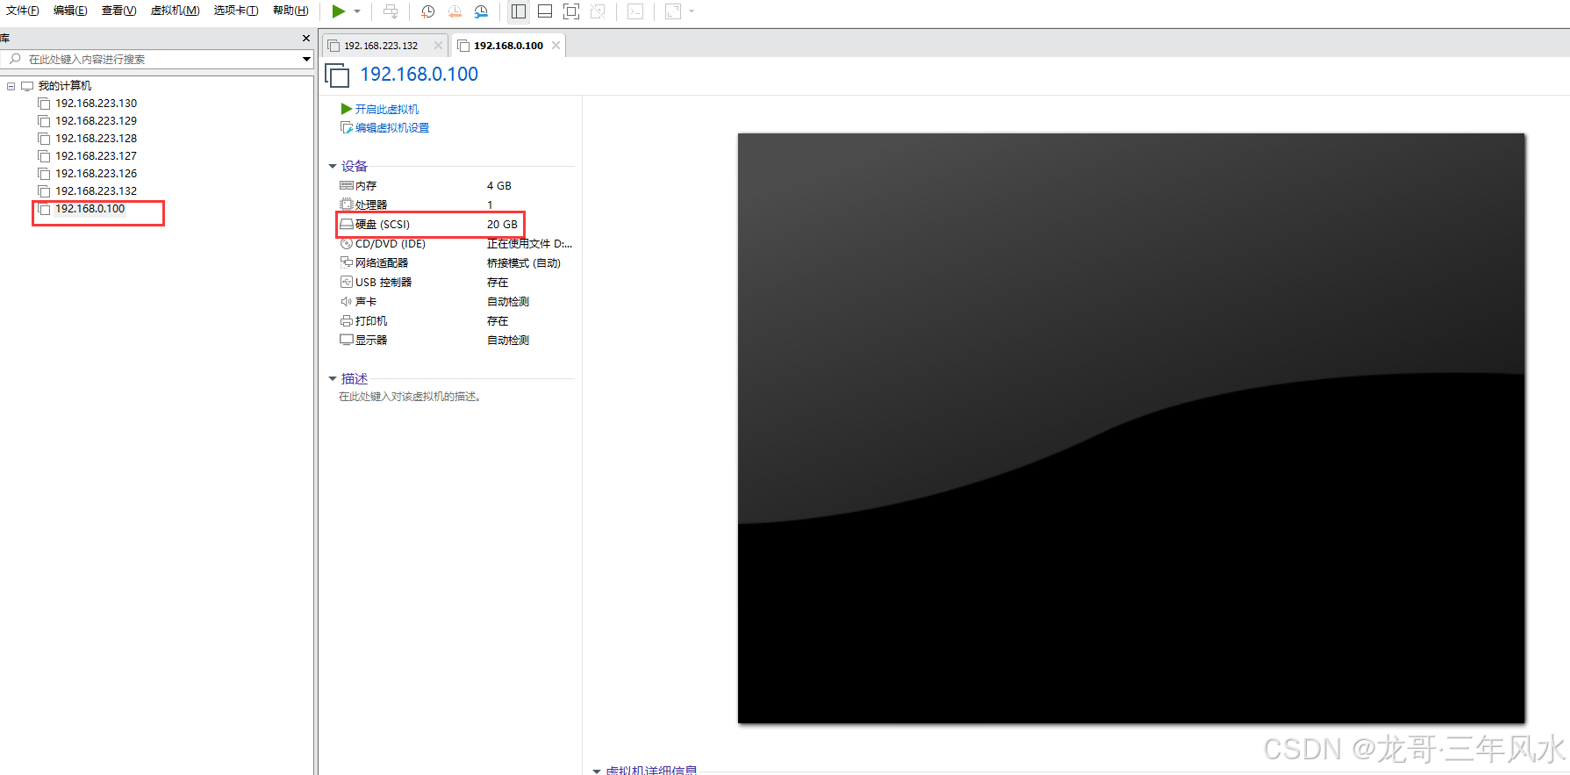
Task: Click the library search input field
Action: click(x=156, y=59)
